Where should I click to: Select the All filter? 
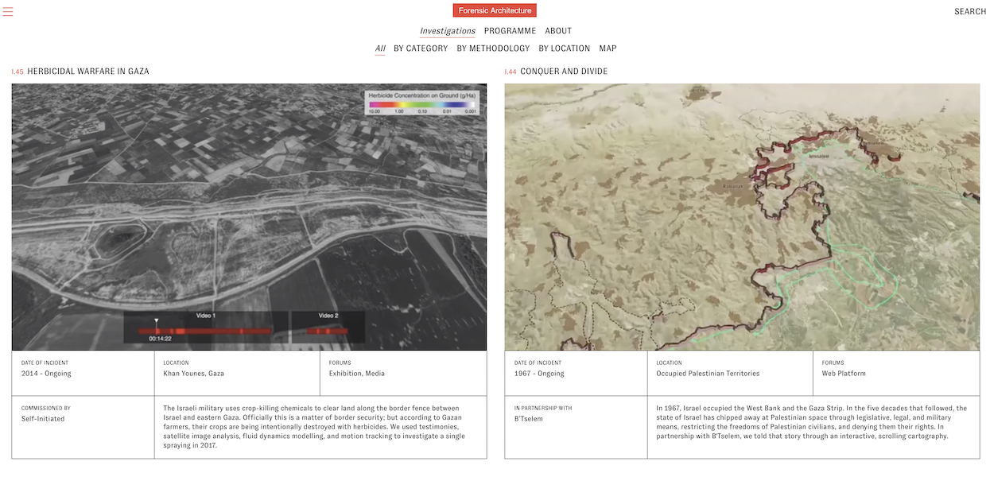coord(380,48)
